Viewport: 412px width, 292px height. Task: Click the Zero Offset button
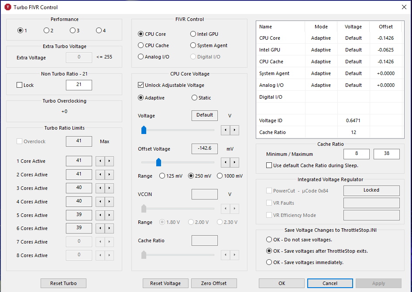point(214,283)
